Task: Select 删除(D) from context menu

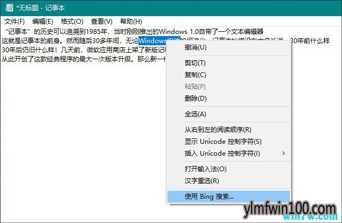Action: 228,99
